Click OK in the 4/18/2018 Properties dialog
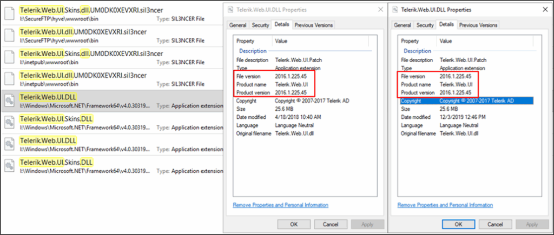554x235 pixels. pyautogui.click(x=294, y=224)
